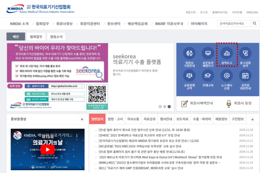Open the 정보센터 menu
The image size is (260, 173).
click(x=114, y=24)
